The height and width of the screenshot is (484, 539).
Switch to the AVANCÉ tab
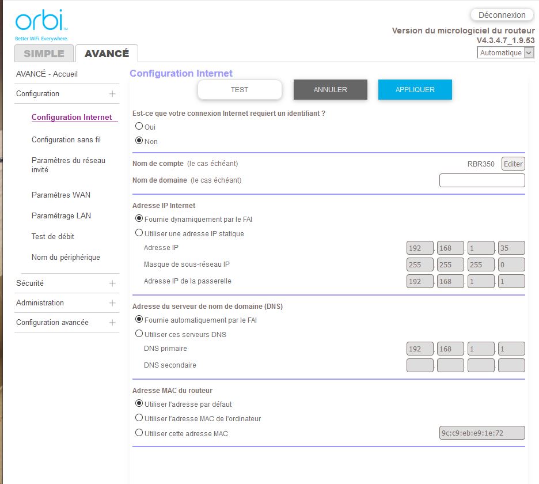107,54
